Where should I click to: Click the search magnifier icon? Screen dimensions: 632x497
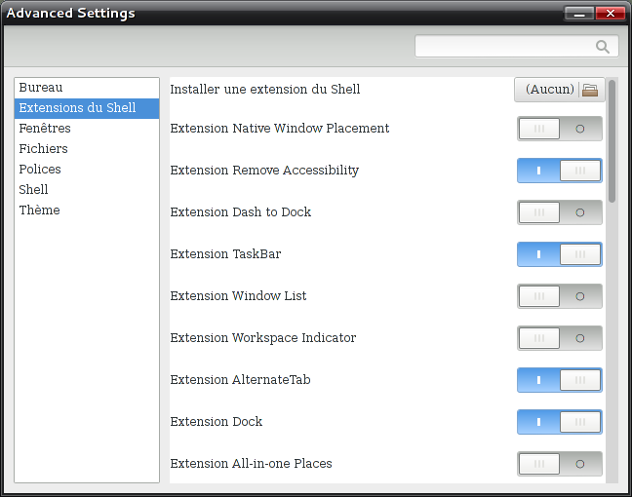click(x=603, y=47)
